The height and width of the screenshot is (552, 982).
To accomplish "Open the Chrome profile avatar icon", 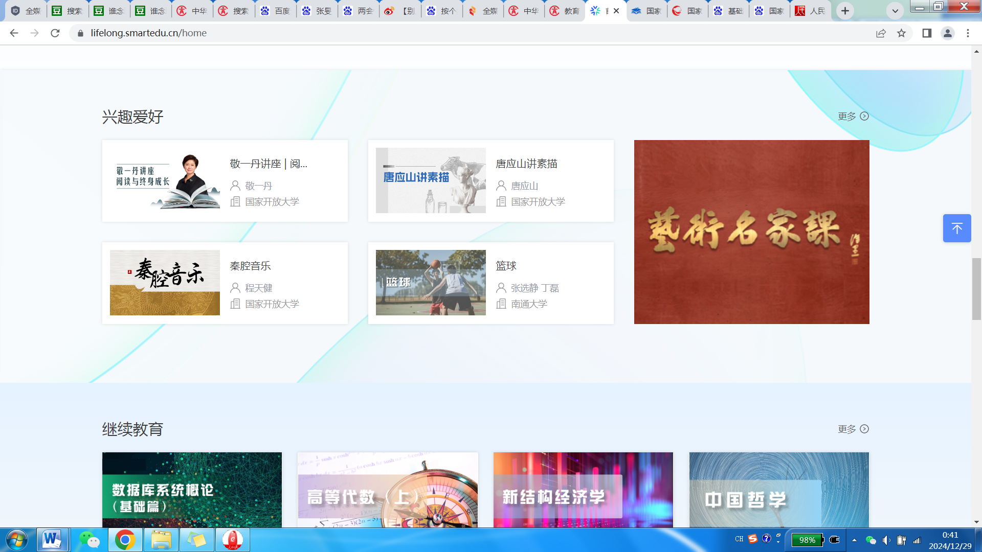I will tap(947, 33).
